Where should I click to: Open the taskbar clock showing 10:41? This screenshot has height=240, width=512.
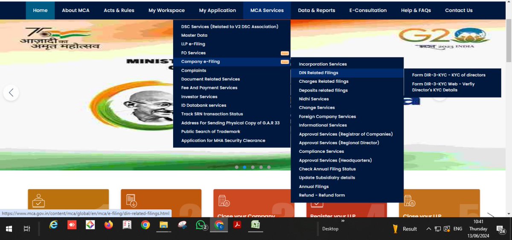tap(478, 229)
